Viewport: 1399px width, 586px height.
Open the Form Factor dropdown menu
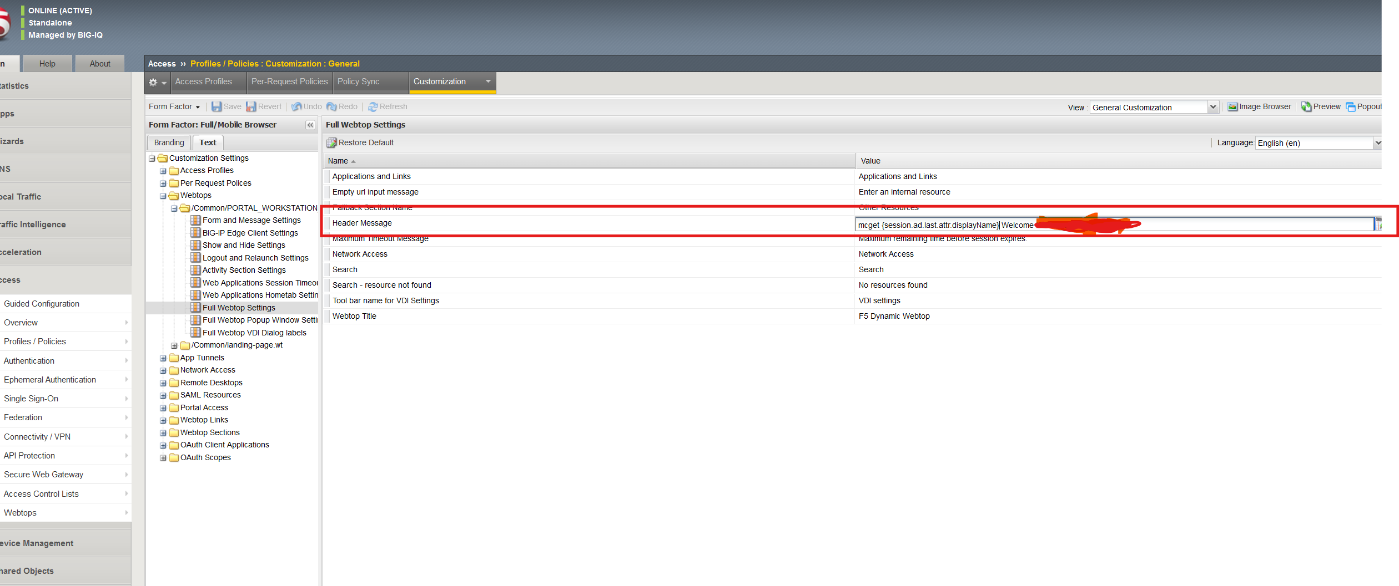click(174, 106)
